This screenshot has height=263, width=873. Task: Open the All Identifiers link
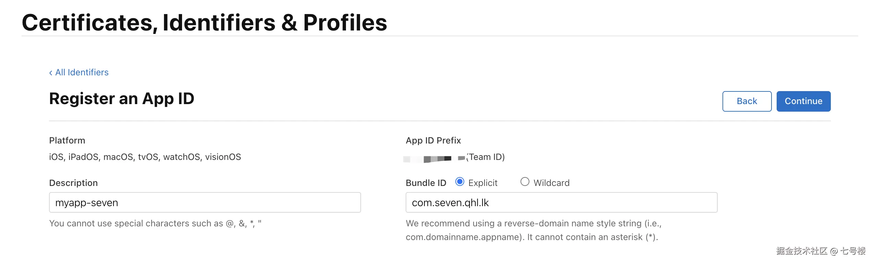82,72
